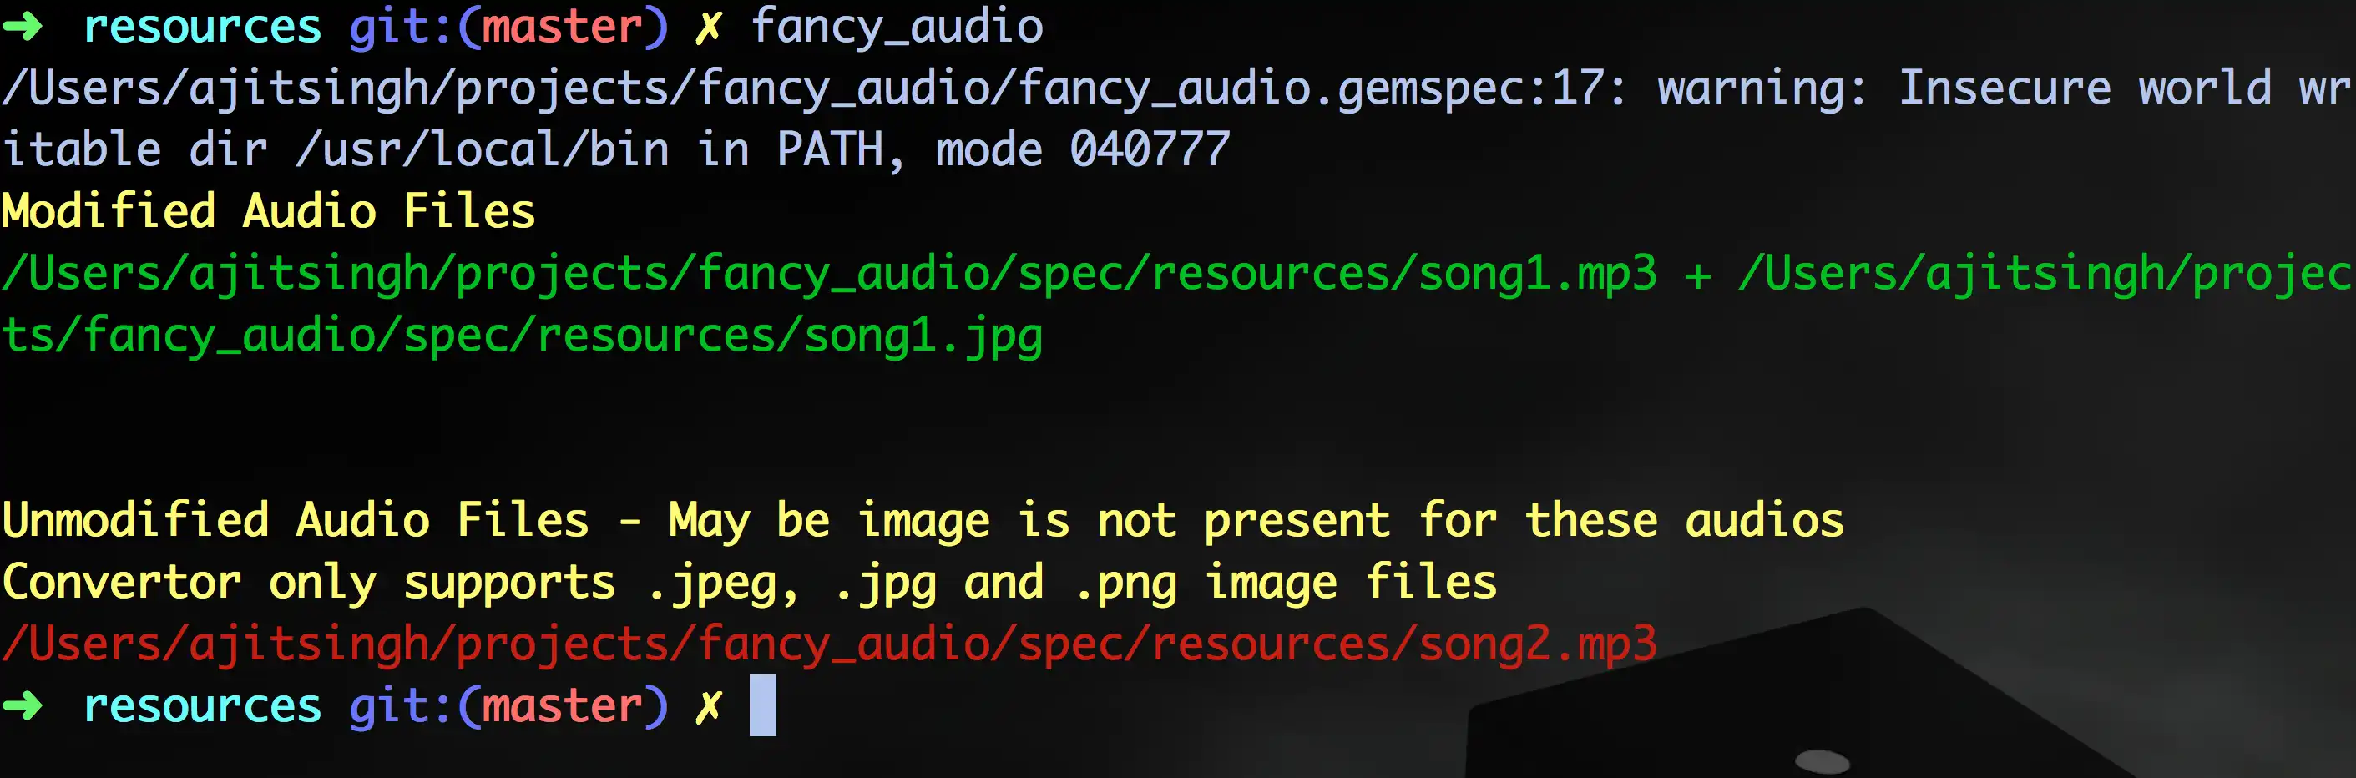Click the Modified Audio Files heading
2356x778 pixels.
[269, 211]
